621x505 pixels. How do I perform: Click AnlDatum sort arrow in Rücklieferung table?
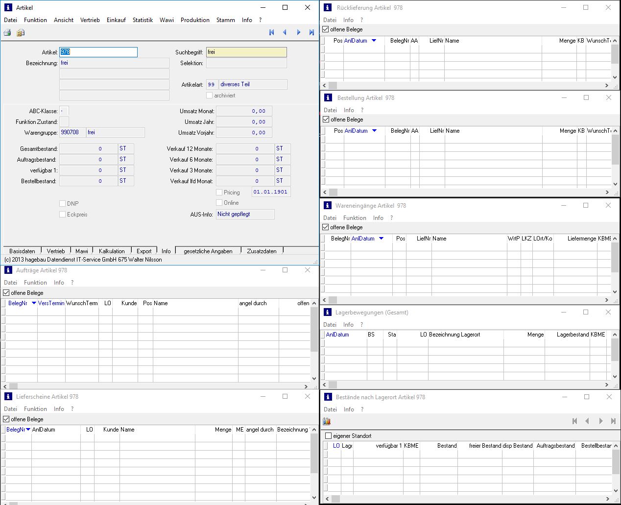point(374,41)
